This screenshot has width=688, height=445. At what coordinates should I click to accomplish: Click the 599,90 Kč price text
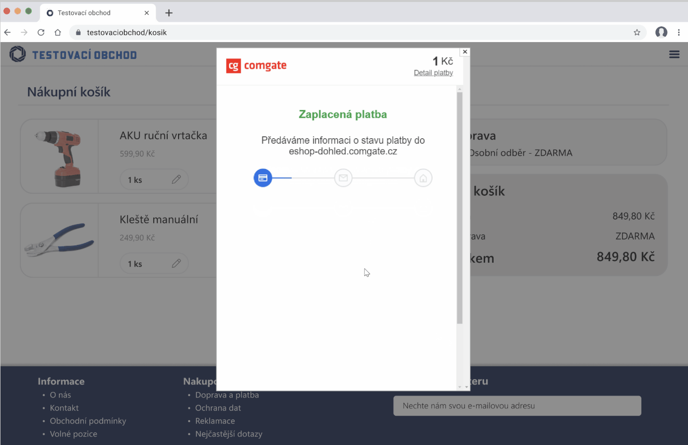coord(137,154)
